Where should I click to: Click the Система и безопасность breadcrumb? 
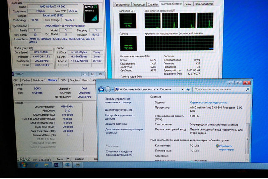(139, 89)
